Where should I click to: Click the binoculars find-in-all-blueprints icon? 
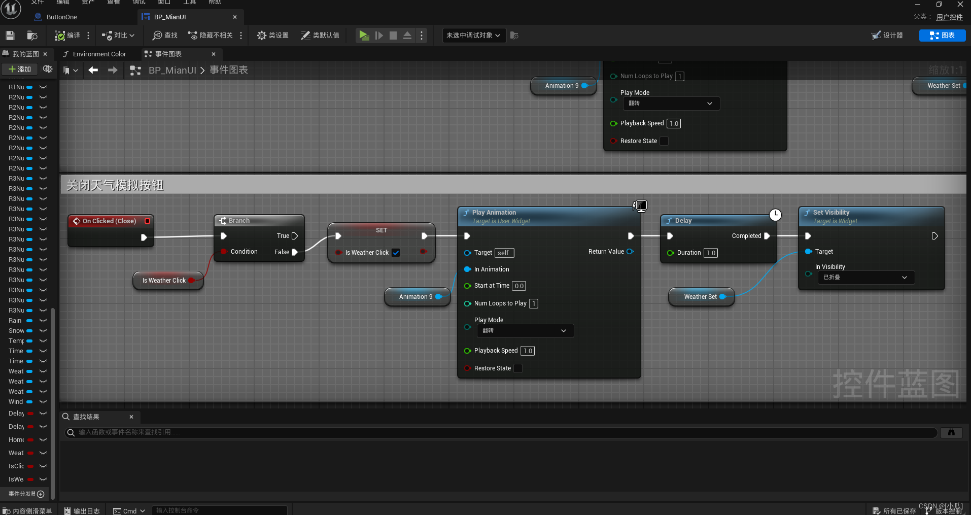tap(951, 432)
